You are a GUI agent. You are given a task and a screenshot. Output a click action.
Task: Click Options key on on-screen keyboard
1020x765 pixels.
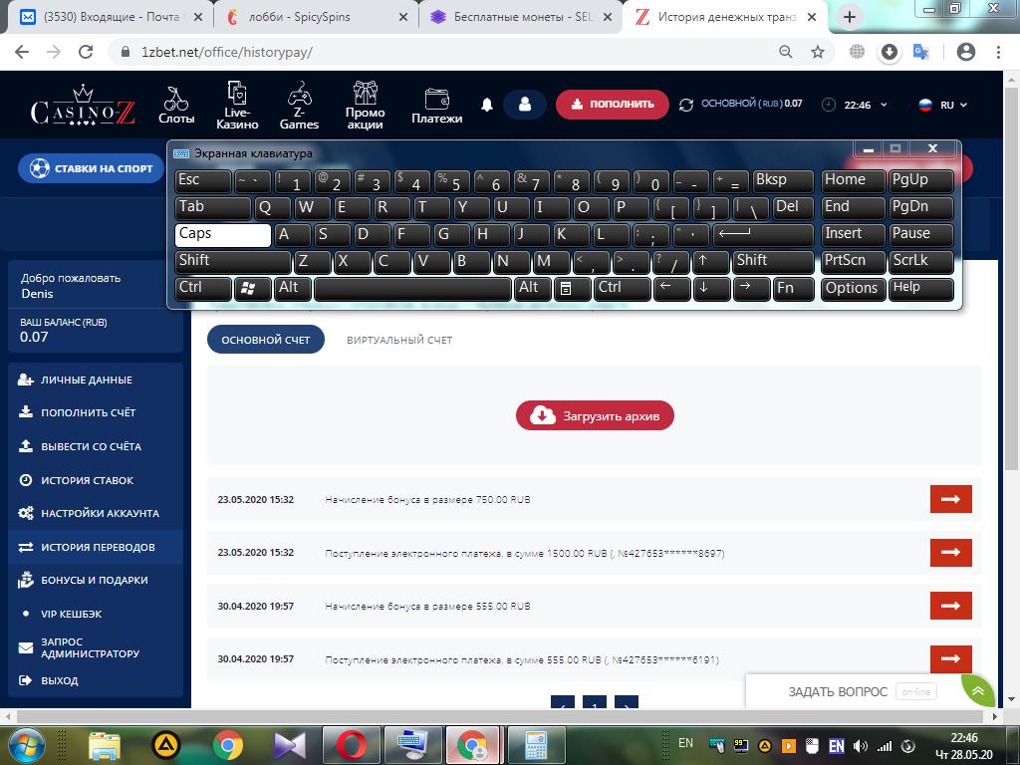click(854, 289)
